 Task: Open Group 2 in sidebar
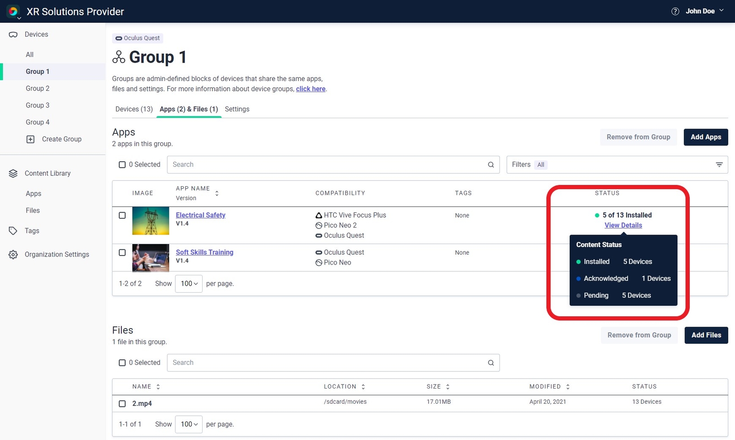pyautogui.click(x=38, y=89)
